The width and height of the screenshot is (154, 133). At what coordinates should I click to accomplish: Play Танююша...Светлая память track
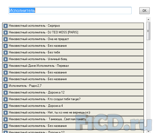tap(6, 119)
